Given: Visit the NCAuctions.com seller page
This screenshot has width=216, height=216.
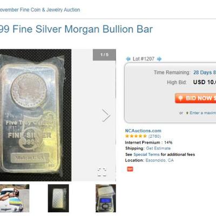Looking at the screenshot, I should pos(143,131).
